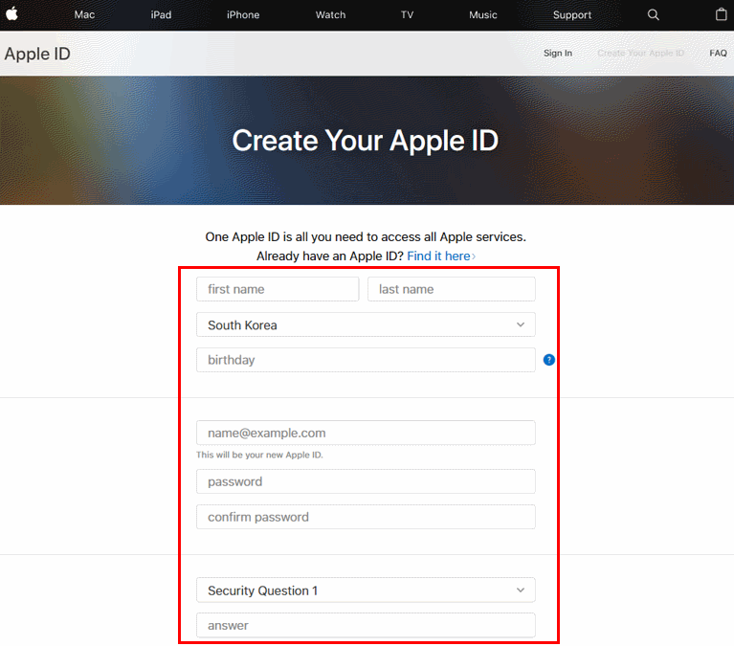Click the 'Create Your Apple ID' banner title
The height and width of the screenshot is (646, 734).
pos(366,140)
